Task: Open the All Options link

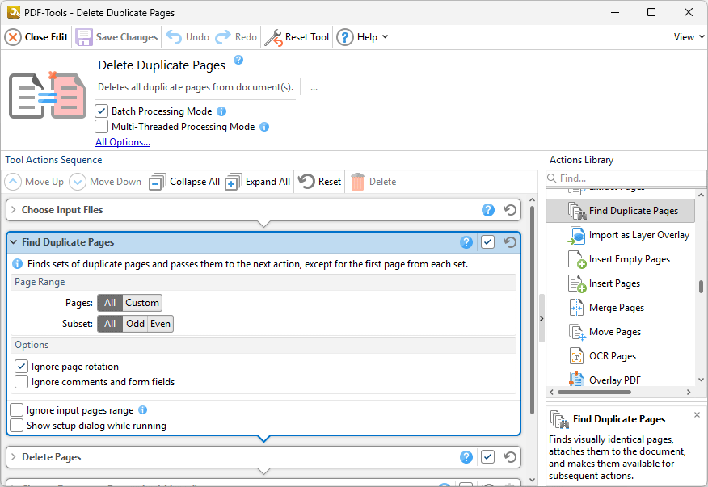Action: pos(122,141)
